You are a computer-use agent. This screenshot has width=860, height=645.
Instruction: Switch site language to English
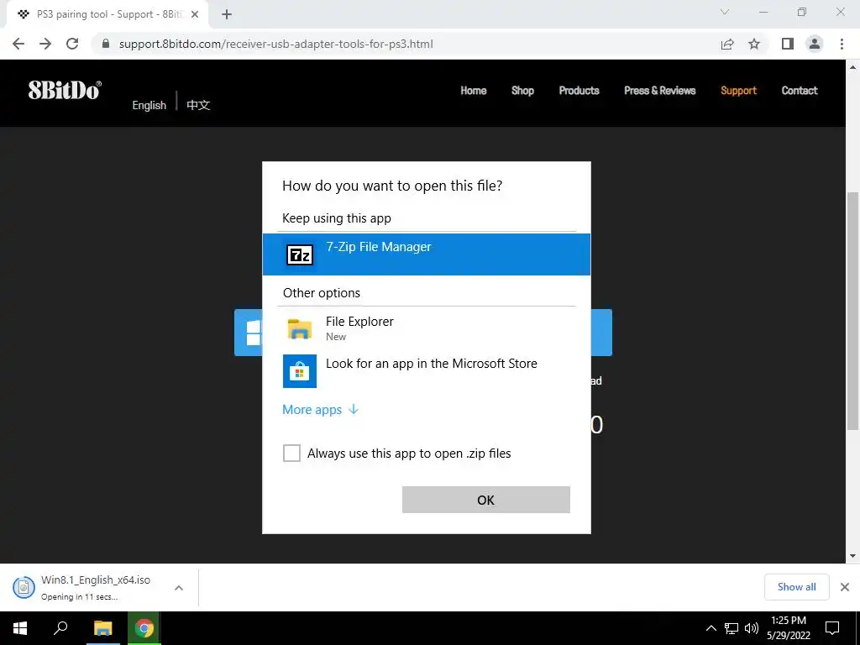click(x=149, y=105)
